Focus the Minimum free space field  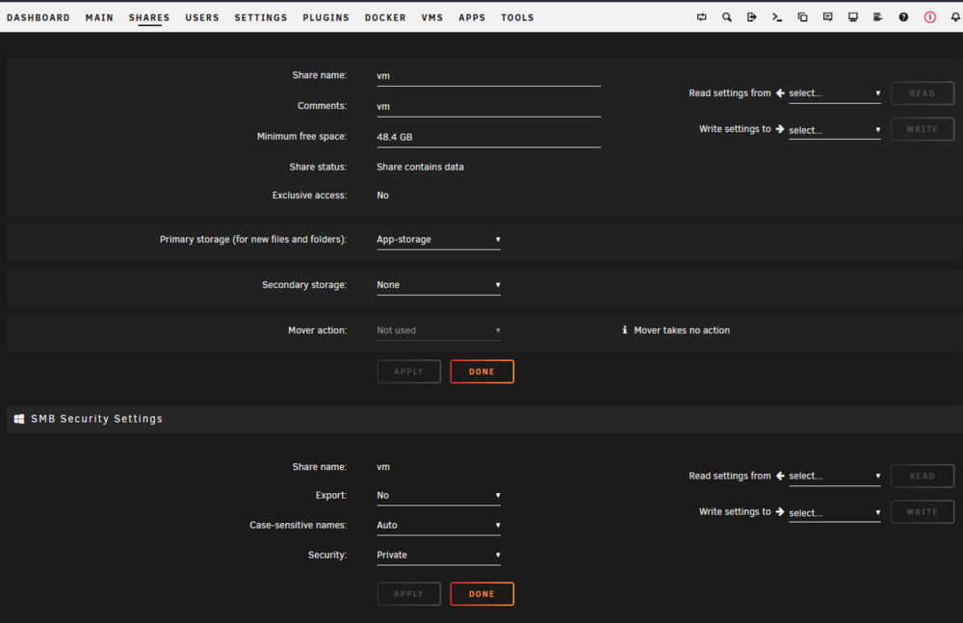pyautogui.click(x=488, y=137)
